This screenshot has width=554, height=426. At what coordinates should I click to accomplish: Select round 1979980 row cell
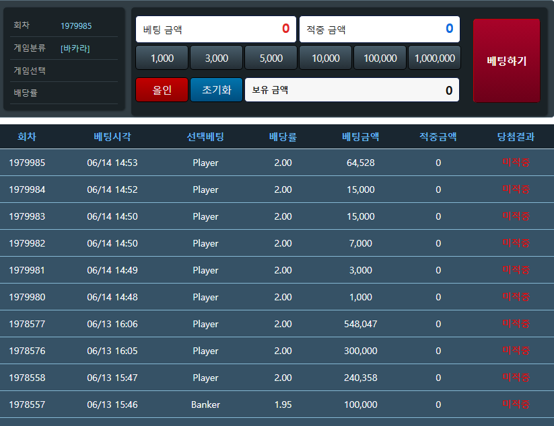(x=27, y=297)
